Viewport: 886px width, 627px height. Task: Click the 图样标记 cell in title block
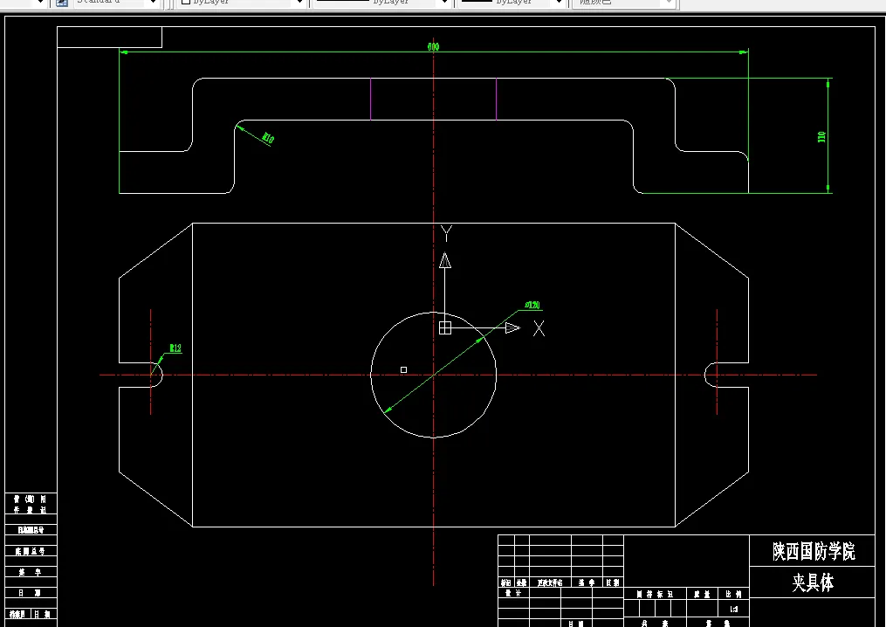[655, 594]
